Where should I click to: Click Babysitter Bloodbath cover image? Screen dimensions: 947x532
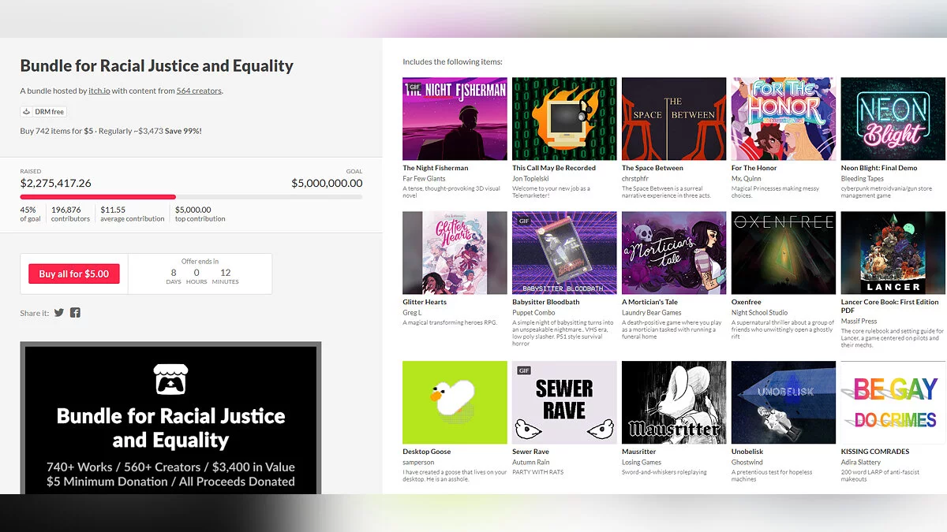tap(564, 253)
